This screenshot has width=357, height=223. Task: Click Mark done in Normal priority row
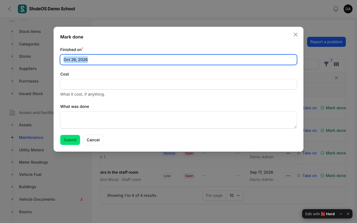[333, 153]
